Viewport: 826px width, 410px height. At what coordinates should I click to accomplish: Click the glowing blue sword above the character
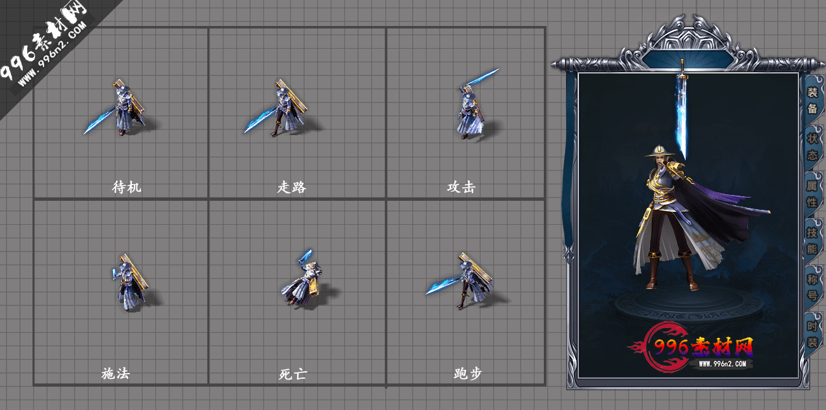click(682, 109)
